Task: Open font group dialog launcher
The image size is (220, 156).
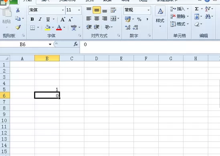Action: 80,36
